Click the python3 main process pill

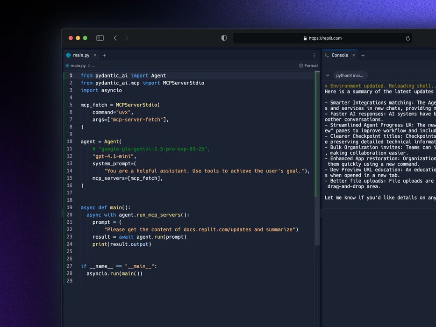point(350,75)
